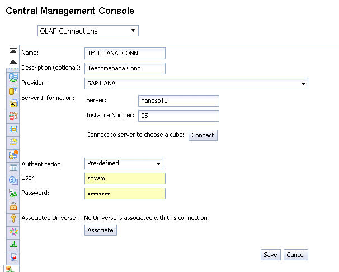Open the Federation databases sidebar icon
339x272 pixels.
pos(13,78)
